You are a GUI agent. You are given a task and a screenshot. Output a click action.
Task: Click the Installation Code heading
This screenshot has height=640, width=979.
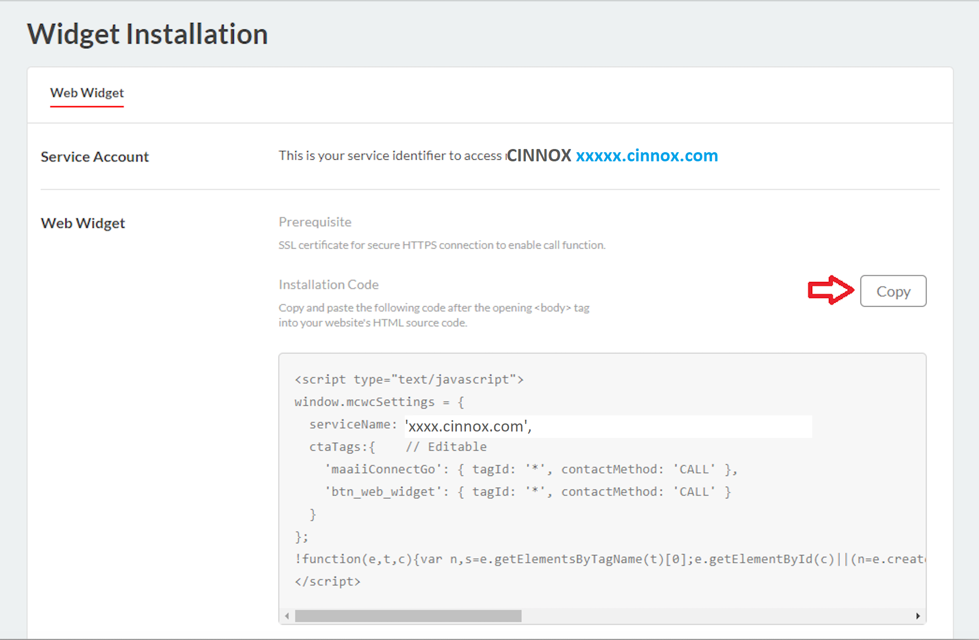pos(329,285)
